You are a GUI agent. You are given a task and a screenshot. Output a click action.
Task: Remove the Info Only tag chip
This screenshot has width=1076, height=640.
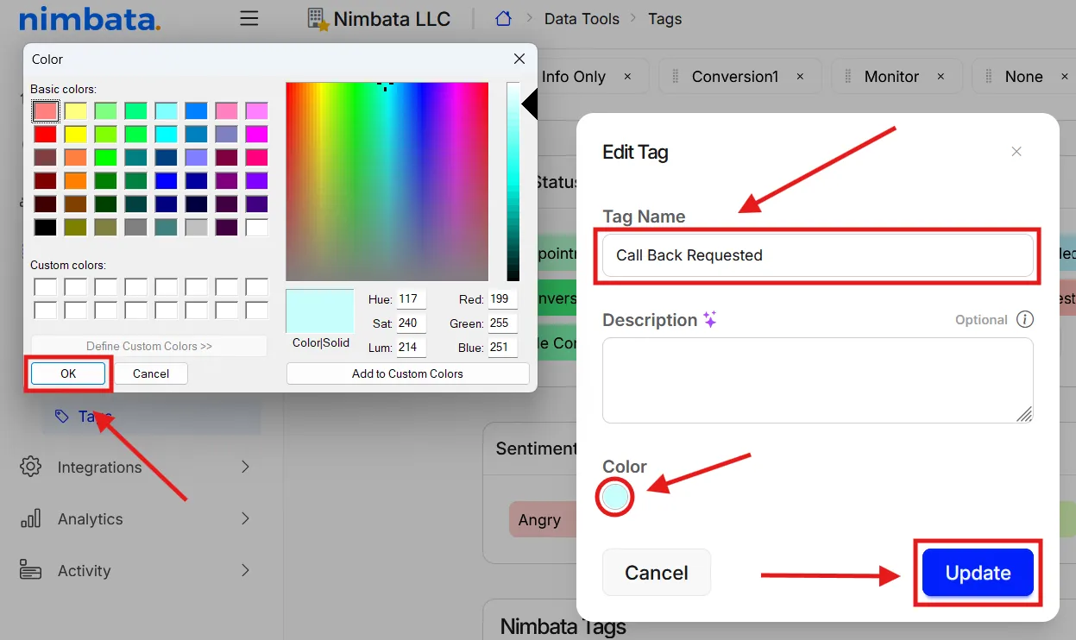coord(627,77)
